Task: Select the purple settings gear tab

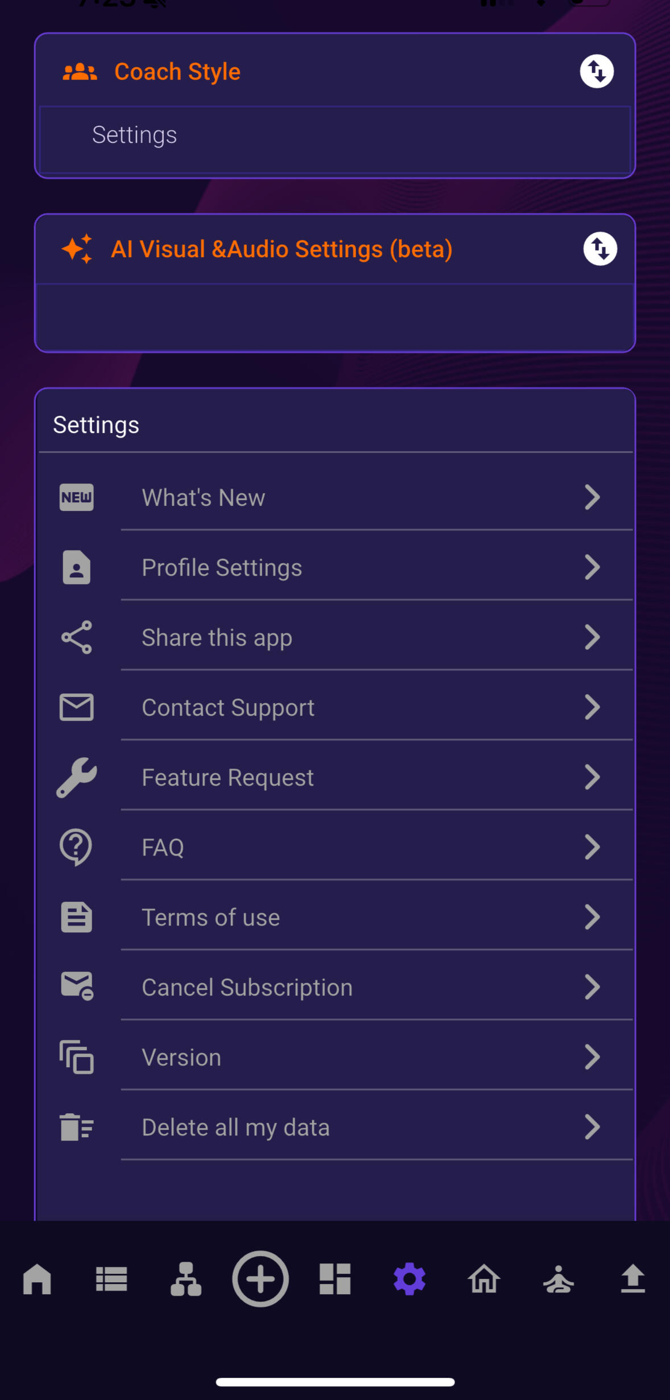Action: (x=410, y=1279)
